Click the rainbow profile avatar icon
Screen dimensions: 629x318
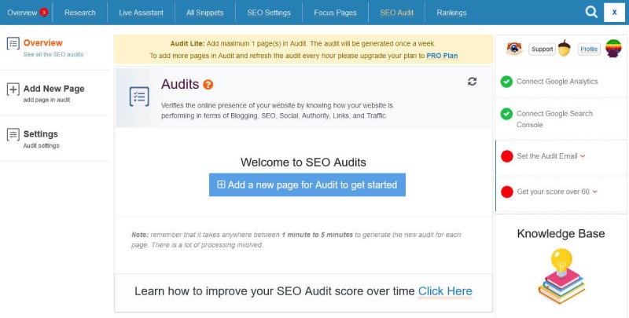click(x=613, y=49)
